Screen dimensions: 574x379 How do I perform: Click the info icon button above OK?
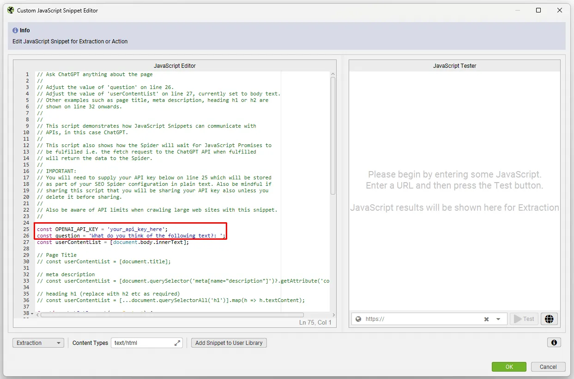[x=554, y=343]
